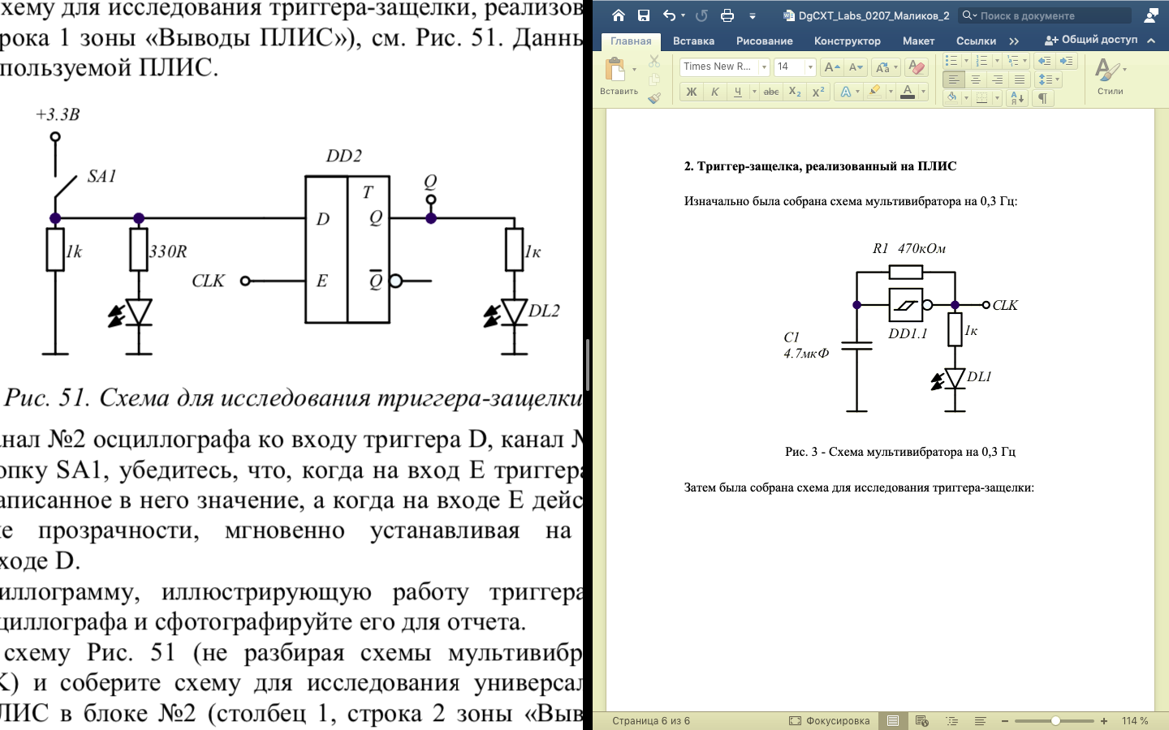The width and height of the screenshot is (1169, 730).
Task: Create a bulleted list
Action: click(951, 61)
